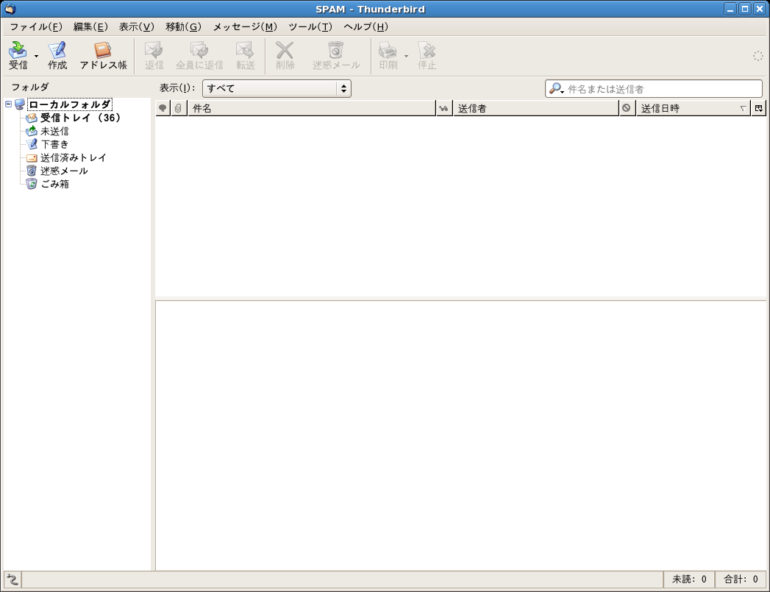
Task: Open the search magnifier options dropdown
Action: (556, 89)
